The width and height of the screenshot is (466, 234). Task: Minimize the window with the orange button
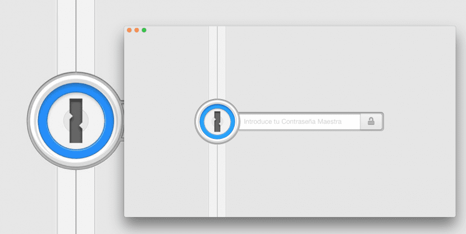point(136,30)
